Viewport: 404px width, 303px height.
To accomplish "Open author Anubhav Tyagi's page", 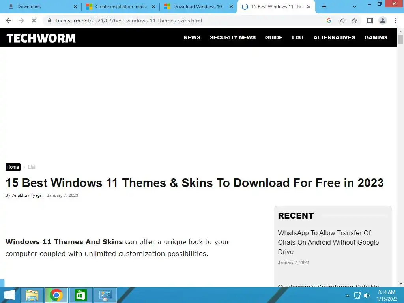I will pos(26,195).
